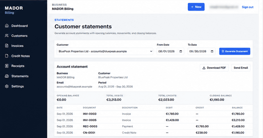Image resolution: width=263 pixels, height=138 pixels.
Task: Click the Payment description cell
Action: [127, 126]
